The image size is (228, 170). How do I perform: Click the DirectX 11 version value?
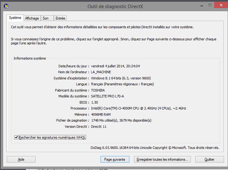[99, 127]
